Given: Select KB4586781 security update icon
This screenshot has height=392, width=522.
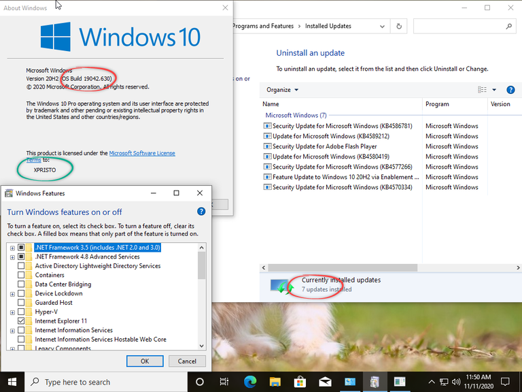Looking at the screenshot, I should [x=267, y=126].
